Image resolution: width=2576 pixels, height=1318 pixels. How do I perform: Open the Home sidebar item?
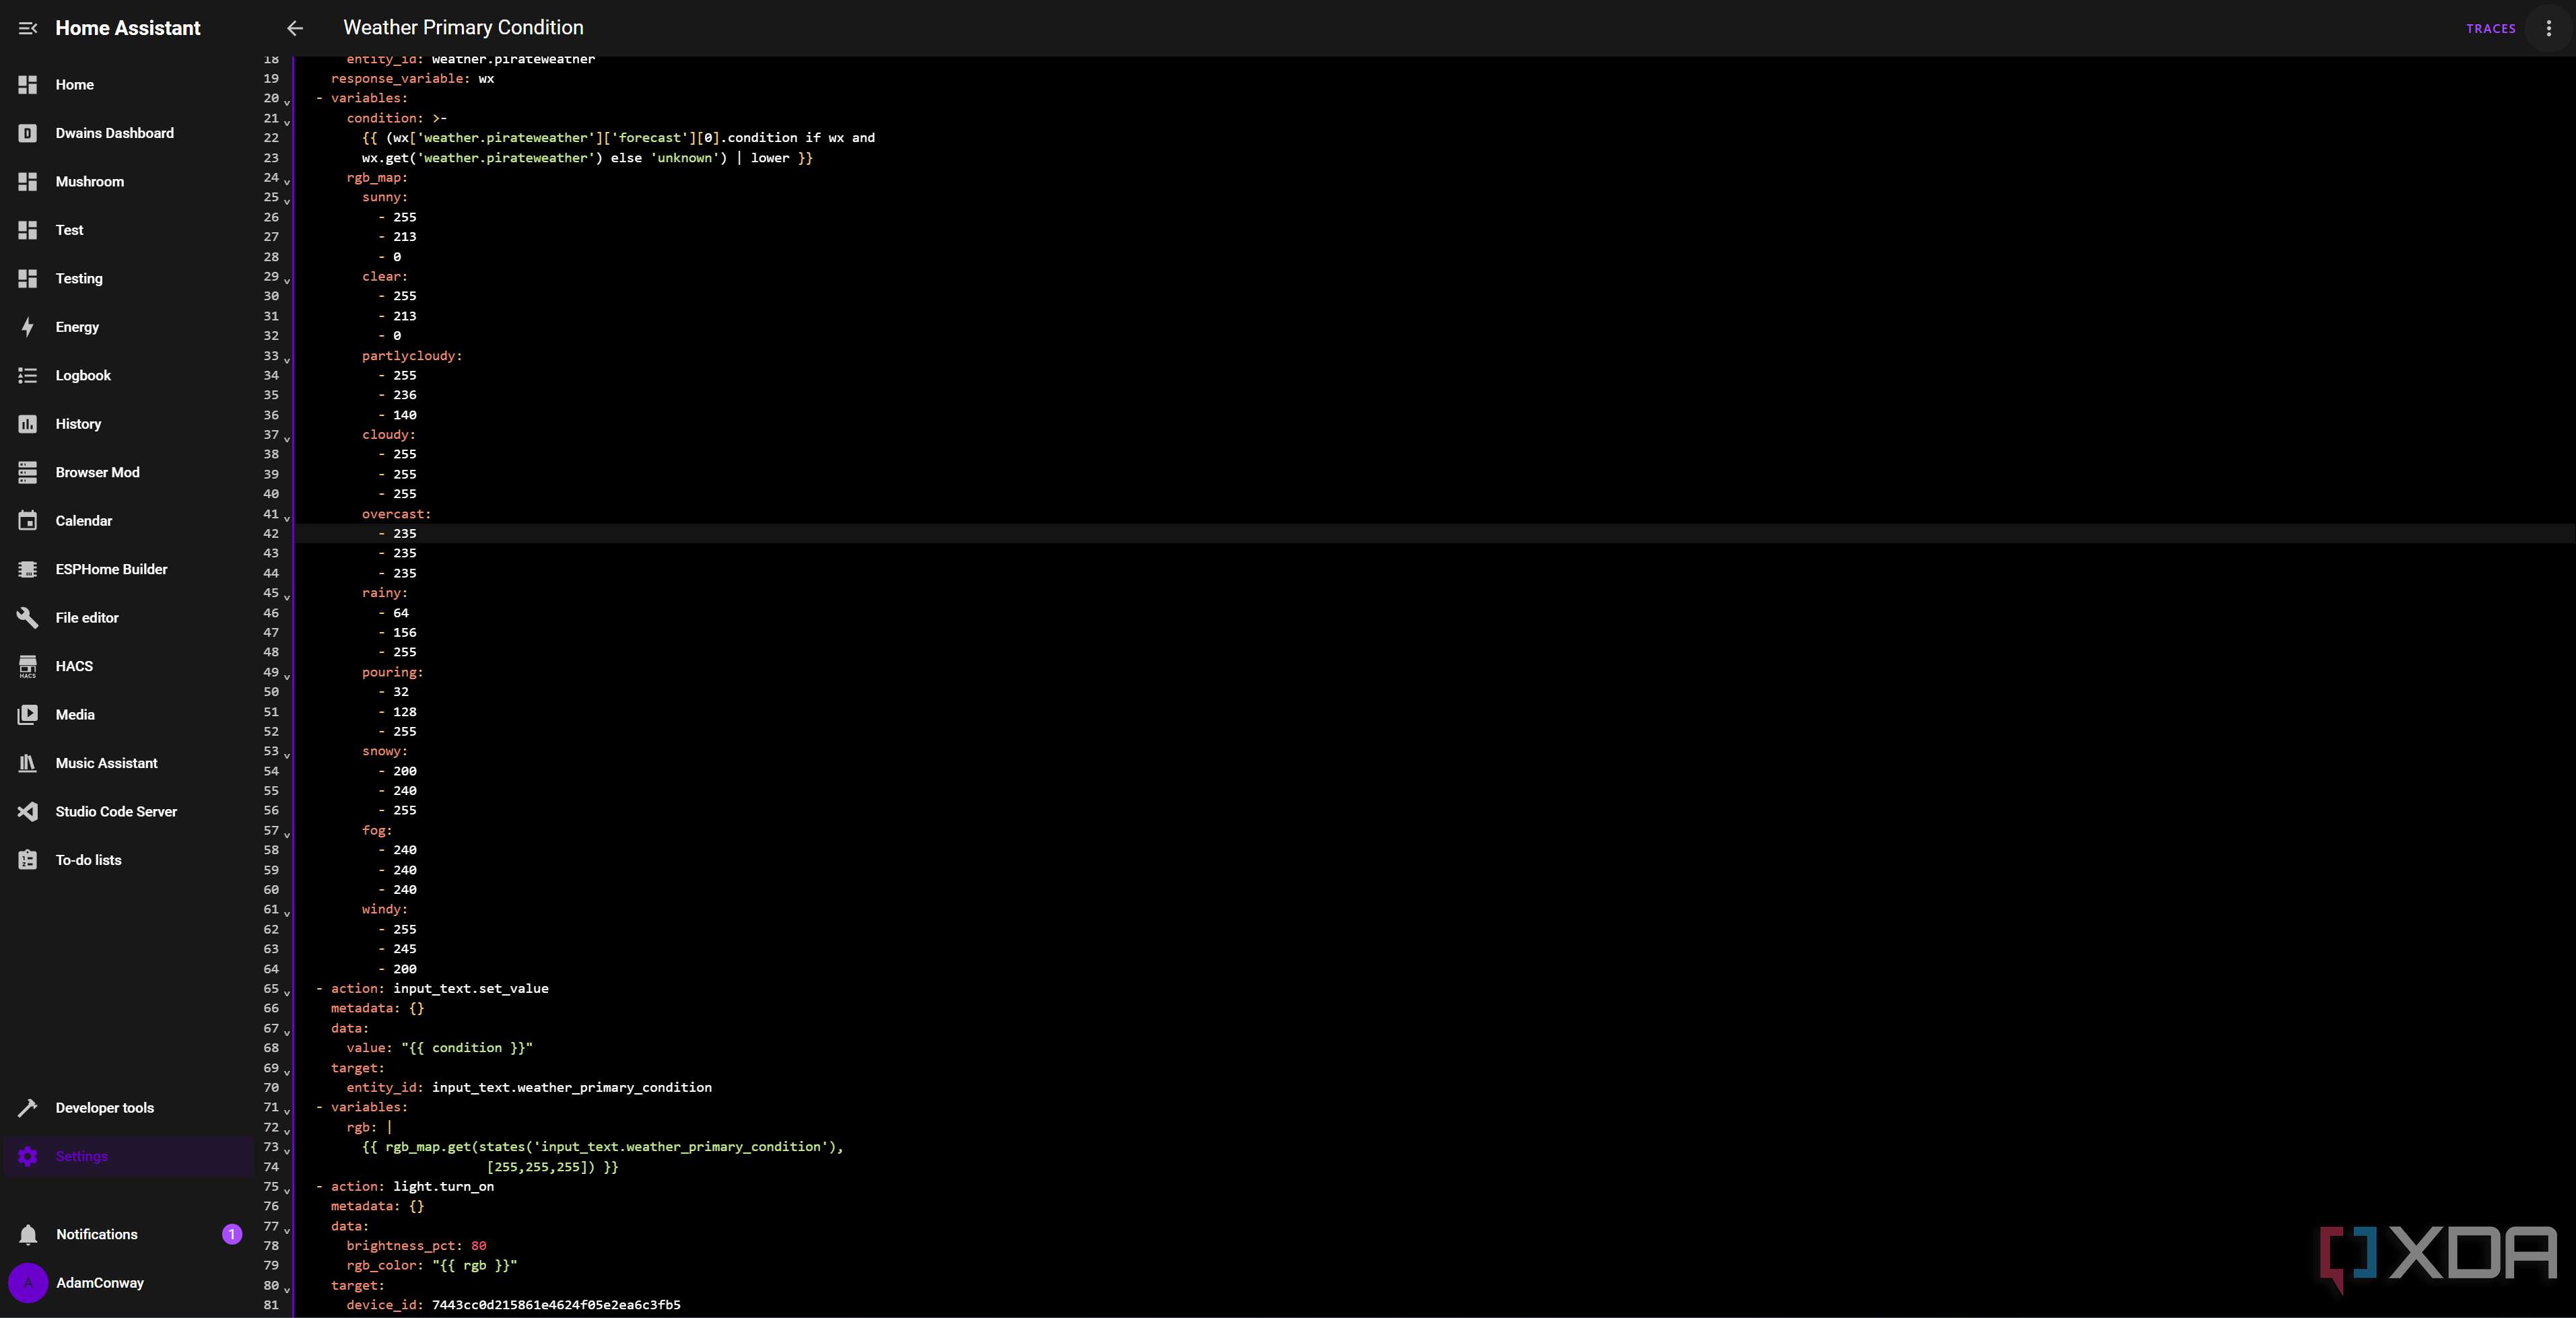[x=128, y=85]
